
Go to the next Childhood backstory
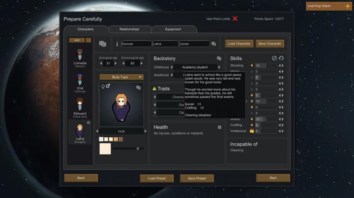pyautogui.click(x=219, y=67)
